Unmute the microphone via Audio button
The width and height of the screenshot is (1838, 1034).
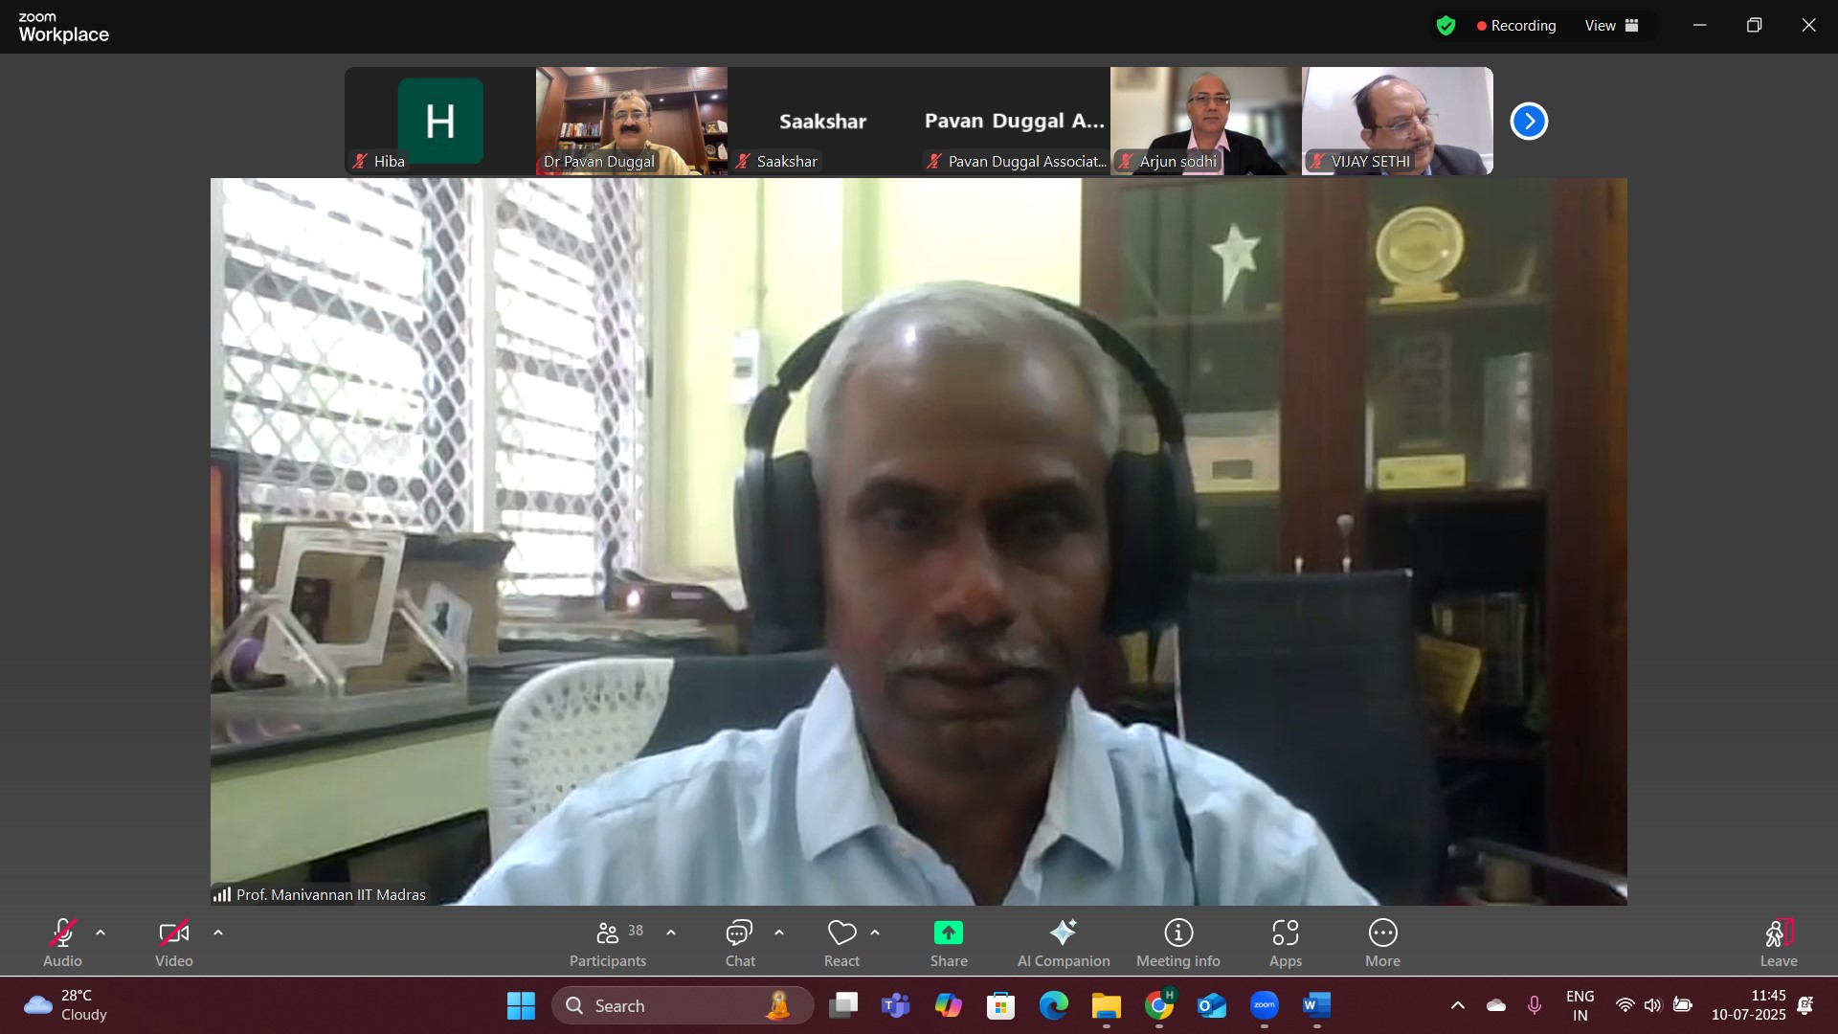(x=63, y=942)
